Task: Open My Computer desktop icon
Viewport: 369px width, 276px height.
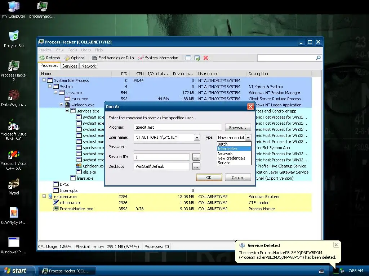Action: 14,9
